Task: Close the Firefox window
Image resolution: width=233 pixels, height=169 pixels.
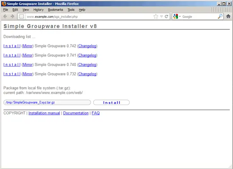Action: click(x=229, y=4)
